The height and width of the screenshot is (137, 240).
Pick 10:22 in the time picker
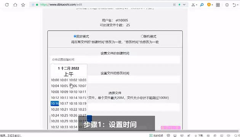[x=73, y=110]
